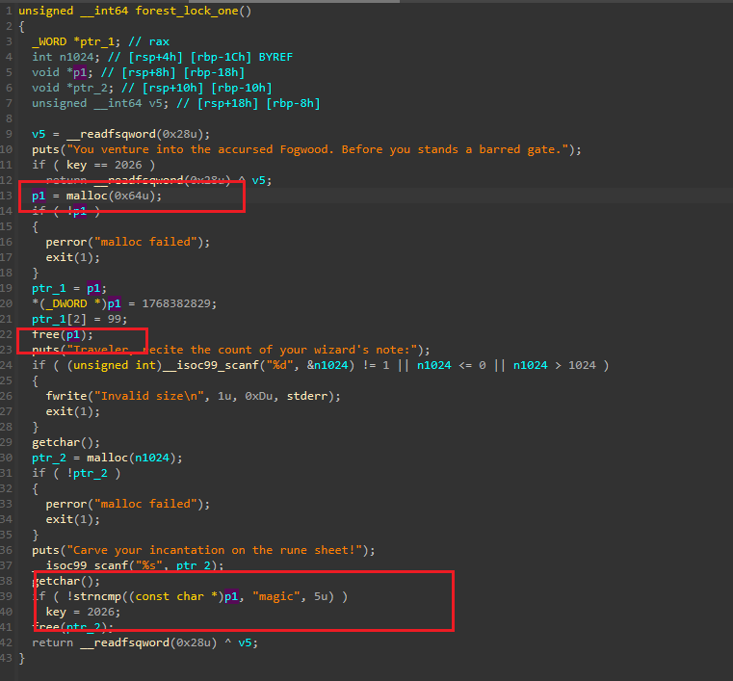Click 1024 in the n1024 > 1024 comparison

coord(582,365)
